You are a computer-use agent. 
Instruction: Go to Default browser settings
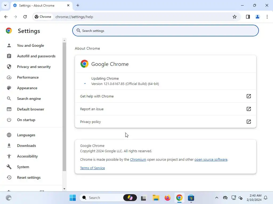(x=31, y=109)
